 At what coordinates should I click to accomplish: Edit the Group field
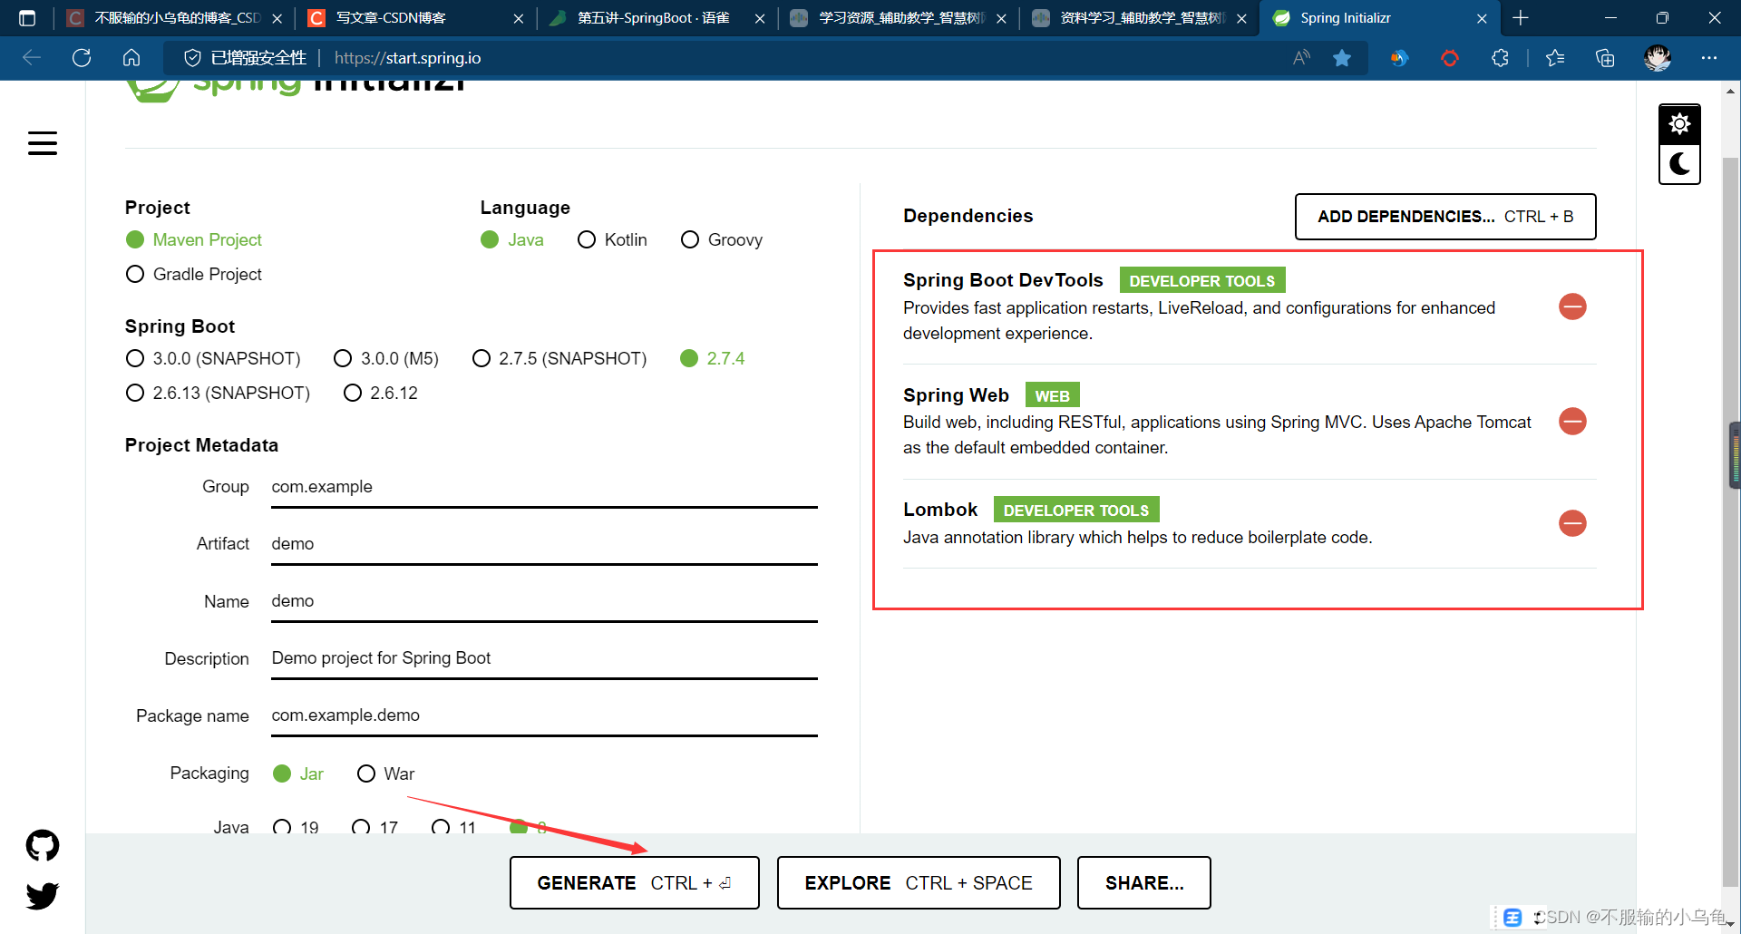point(544,487)
